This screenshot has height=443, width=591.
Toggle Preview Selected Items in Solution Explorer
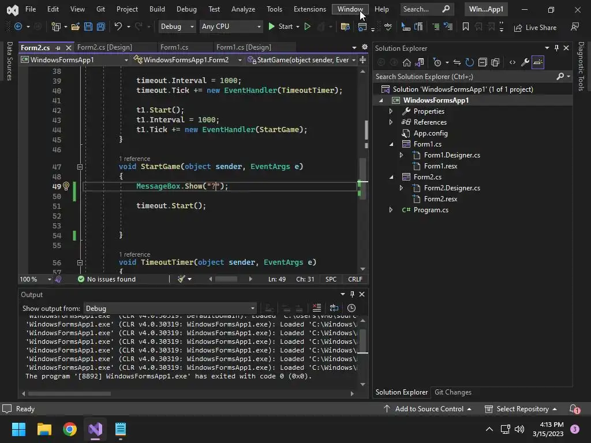[538, 62]
